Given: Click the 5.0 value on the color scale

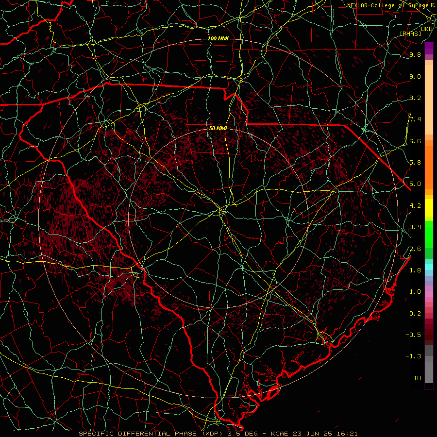Looking at the screenshot, I should [415, 184].
